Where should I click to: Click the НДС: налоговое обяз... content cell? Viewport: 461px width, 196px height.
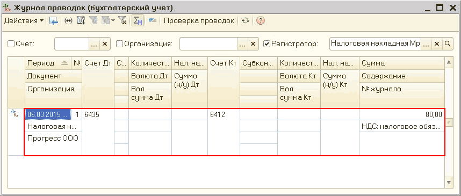[x=401, y=127]
